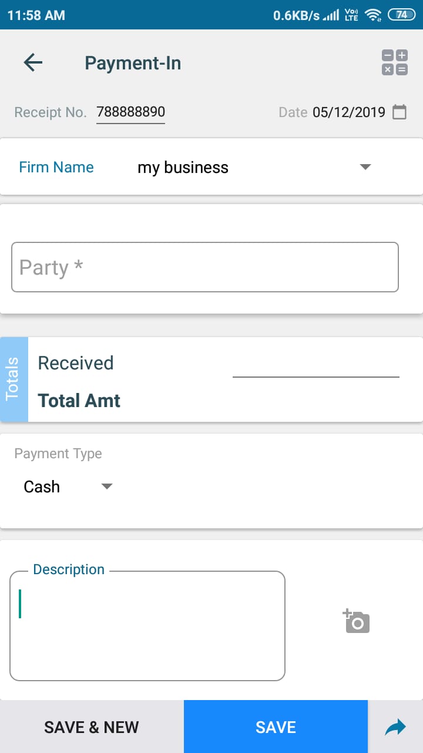This screenshot has height=753, width=423.
Task: Tap the Firm Name label
Action: click(56, 167)
